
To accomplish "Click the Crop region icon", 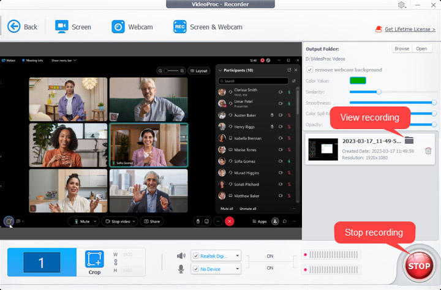I will [x=94, y=259].
